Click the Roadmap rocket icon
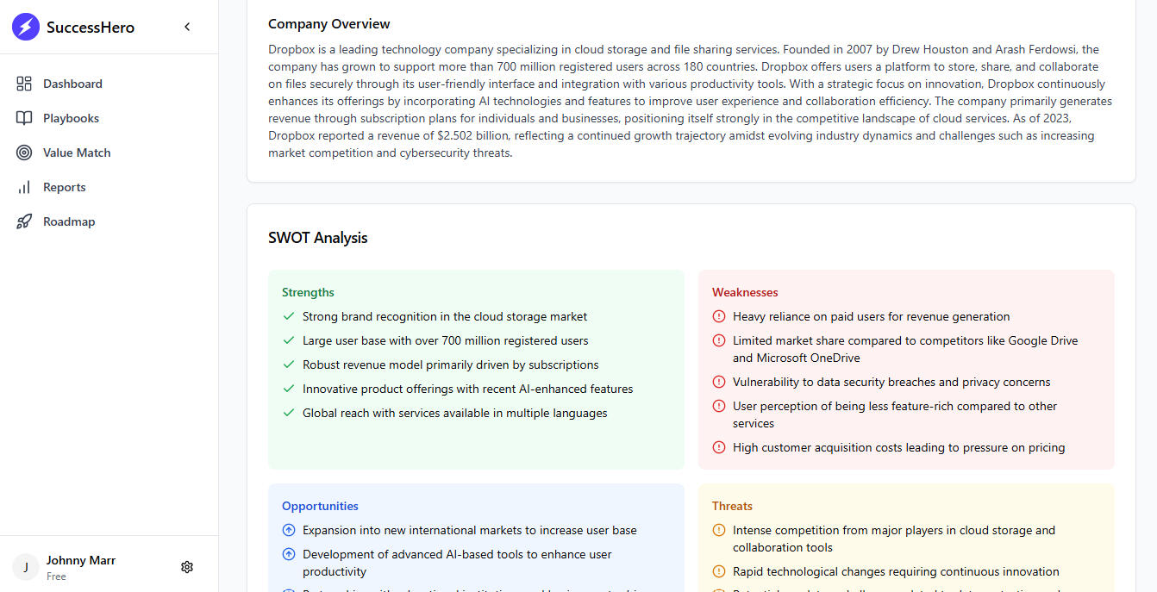The height and width of the screenshot is (592, 1157). pyautogui.click(x=24, y=221)
